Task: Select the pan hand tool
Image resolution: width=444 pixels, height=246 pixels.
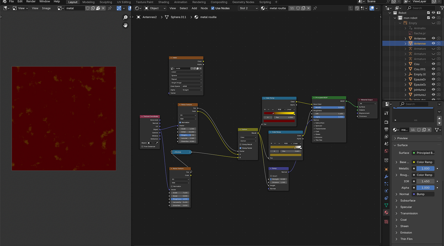Action: point(125,25)
